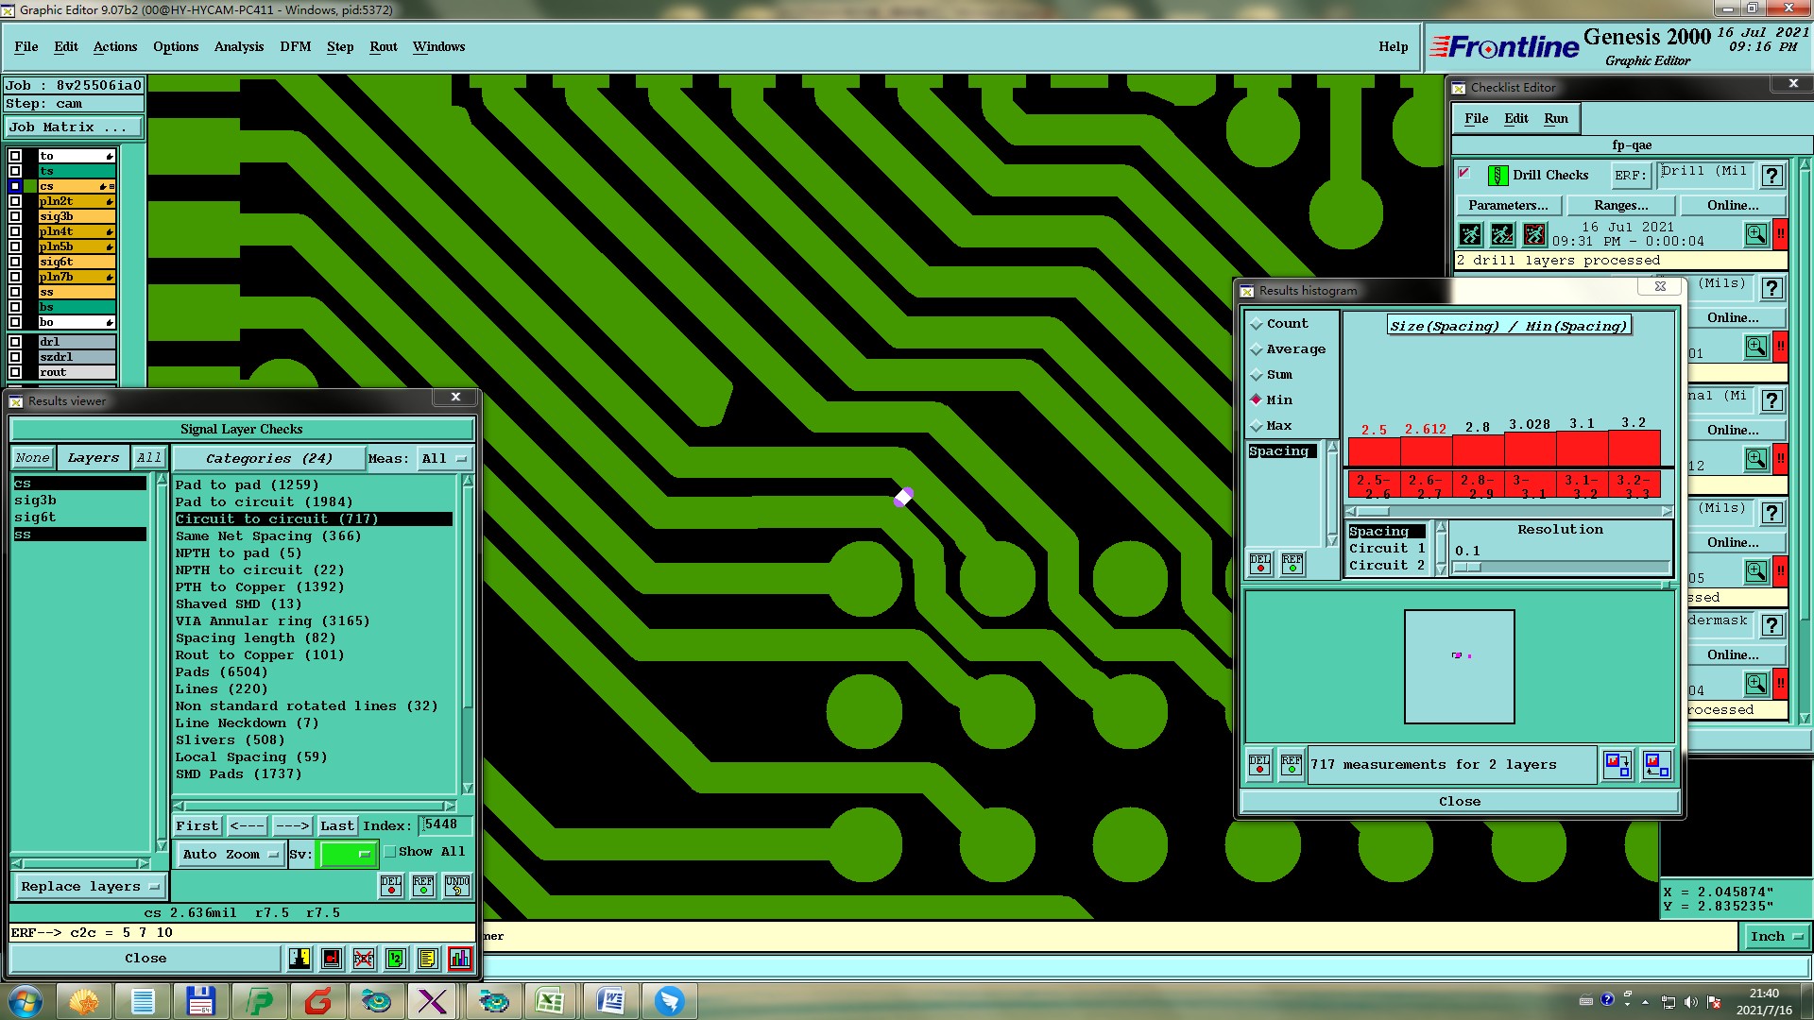The image size is (1814, 1020).
Task: Click the question mark next to Drill Checks
Action: coord(1772,176)
